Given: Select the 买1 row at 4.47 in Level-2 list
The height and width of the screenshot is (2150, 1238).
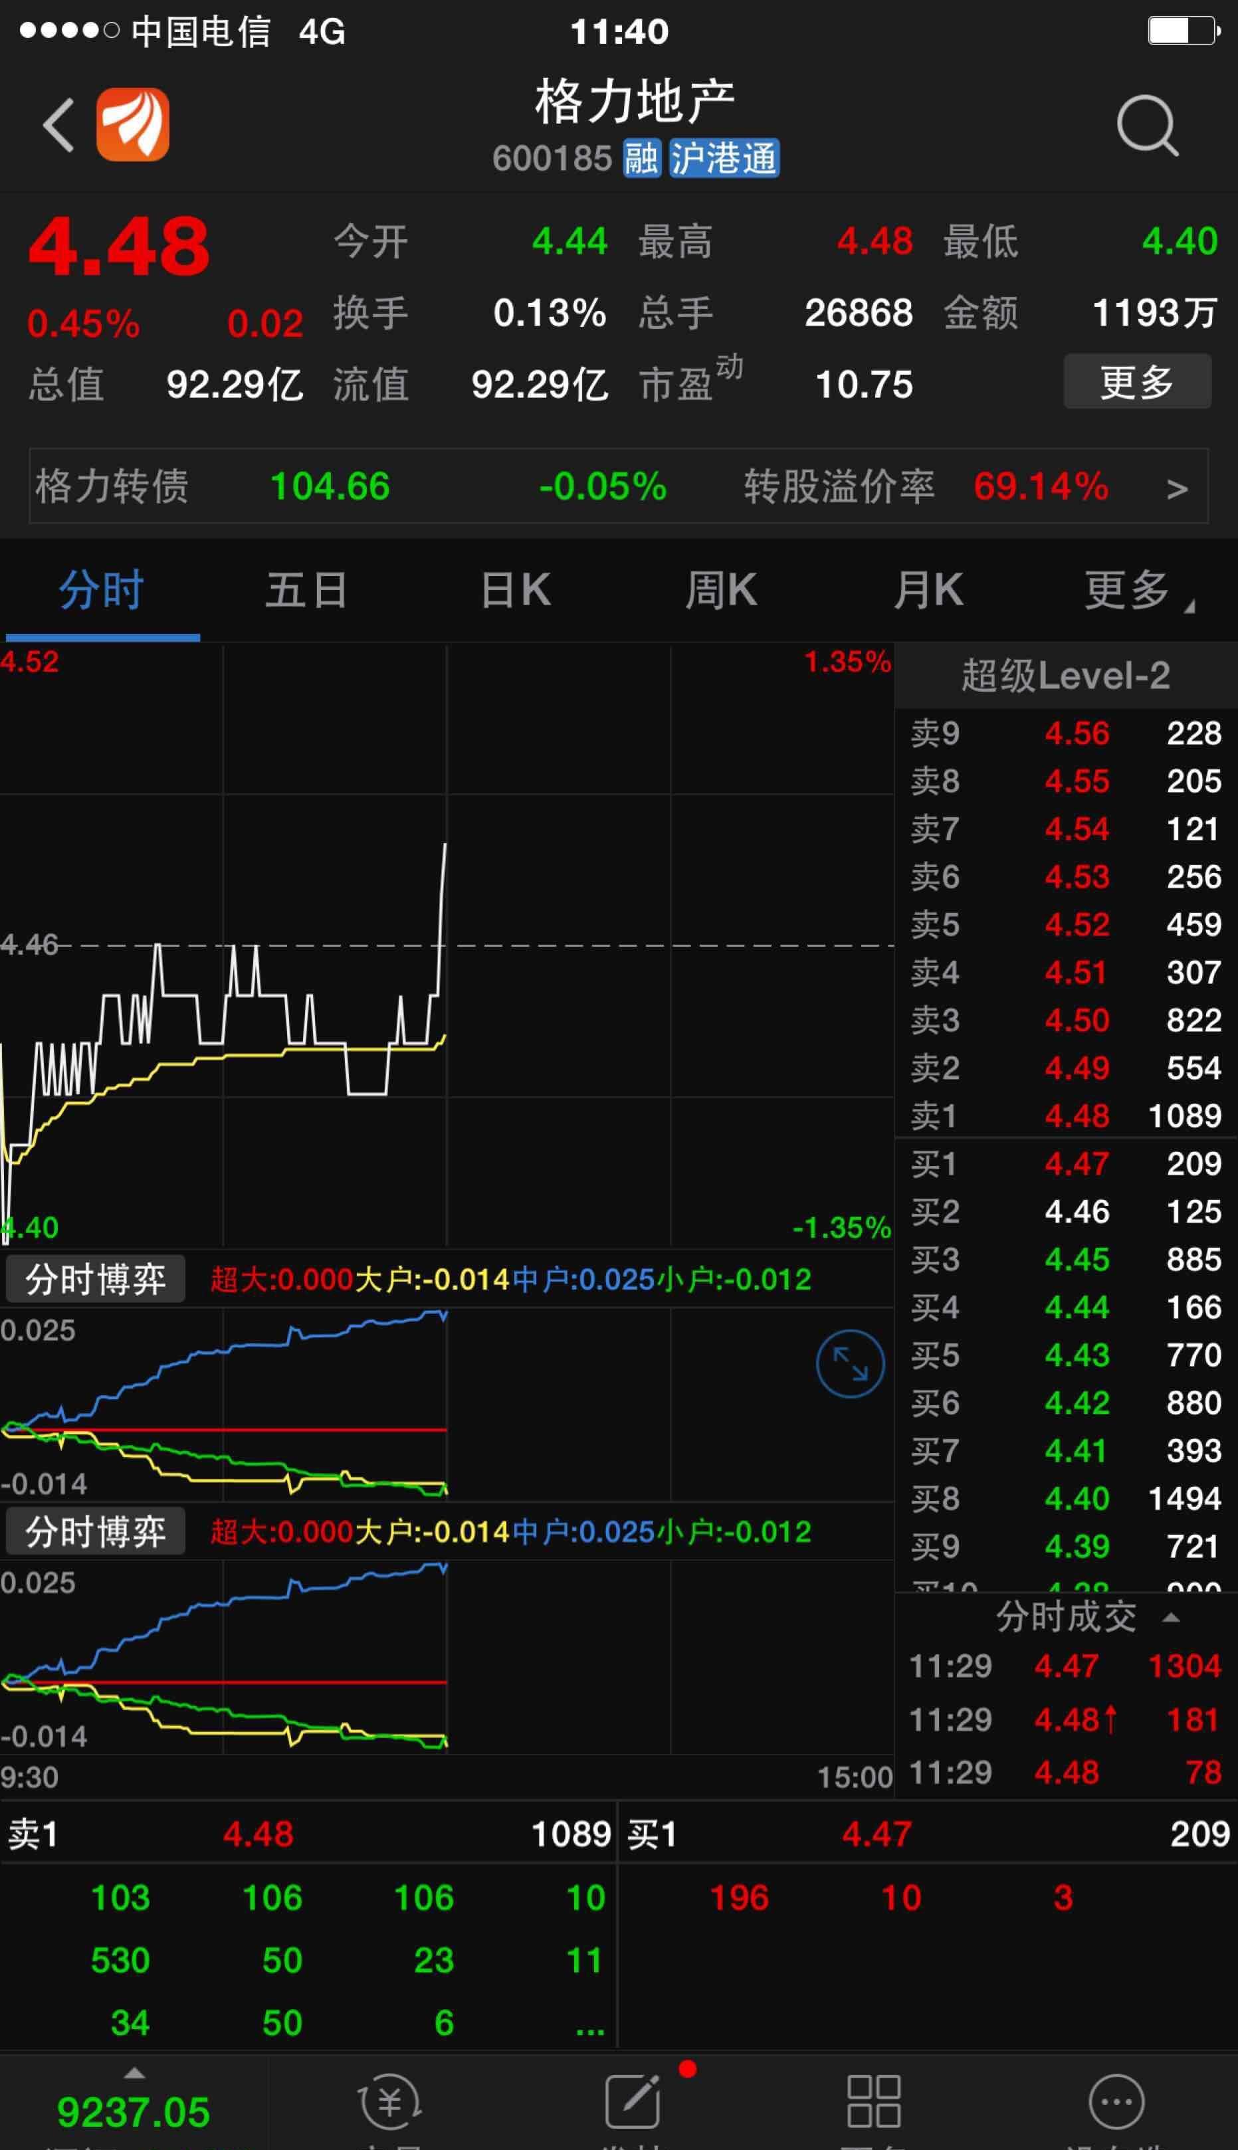Looking at the screenshot, I should coord(1065,1163).
